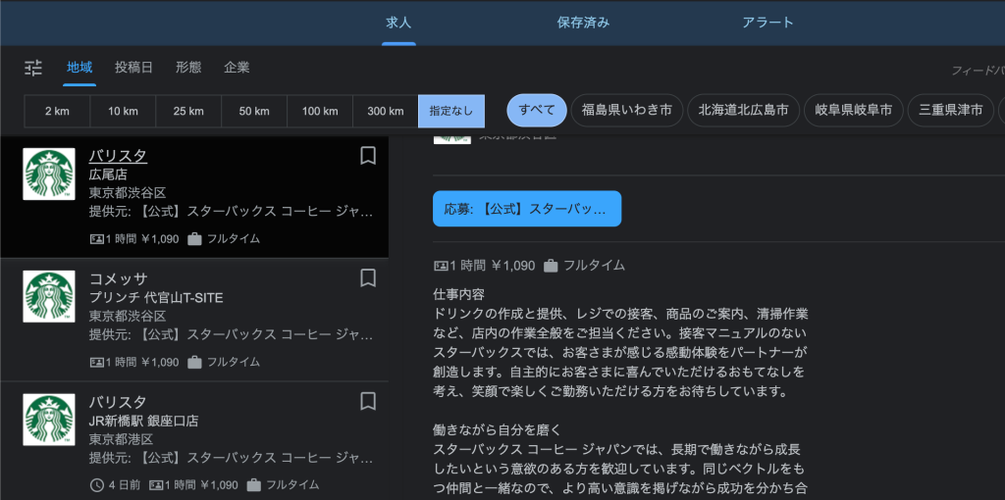This screenshot has width=1005, height=500.
Task: Click the 応募: 【公式】スターバッ… apply button
Action: click(527, 209)
